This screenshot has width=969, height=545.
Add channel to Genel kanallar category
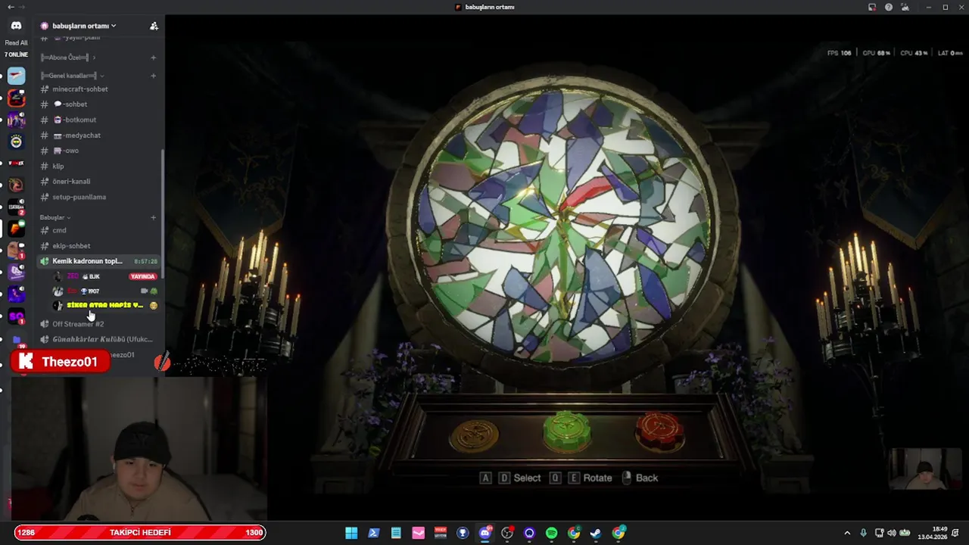point(154,76)
